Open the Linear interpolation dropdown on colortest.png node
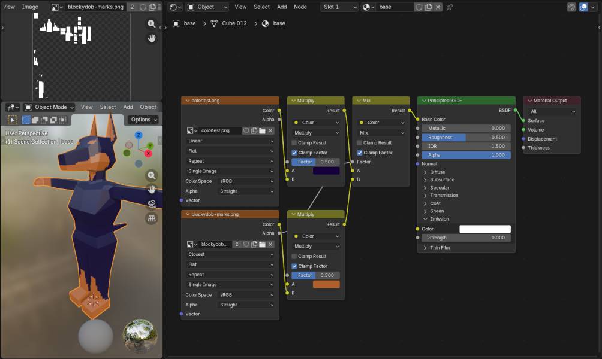The height and width of the screenshot is (359, 602). 230,141
